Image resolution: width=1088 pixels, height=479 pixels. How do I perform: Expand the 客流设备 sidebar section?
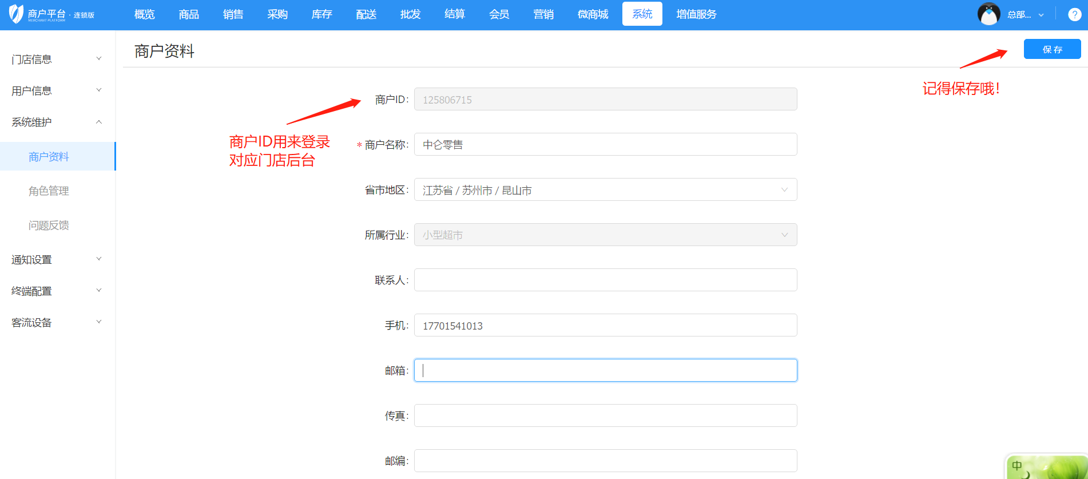click(x=57, y=322)
